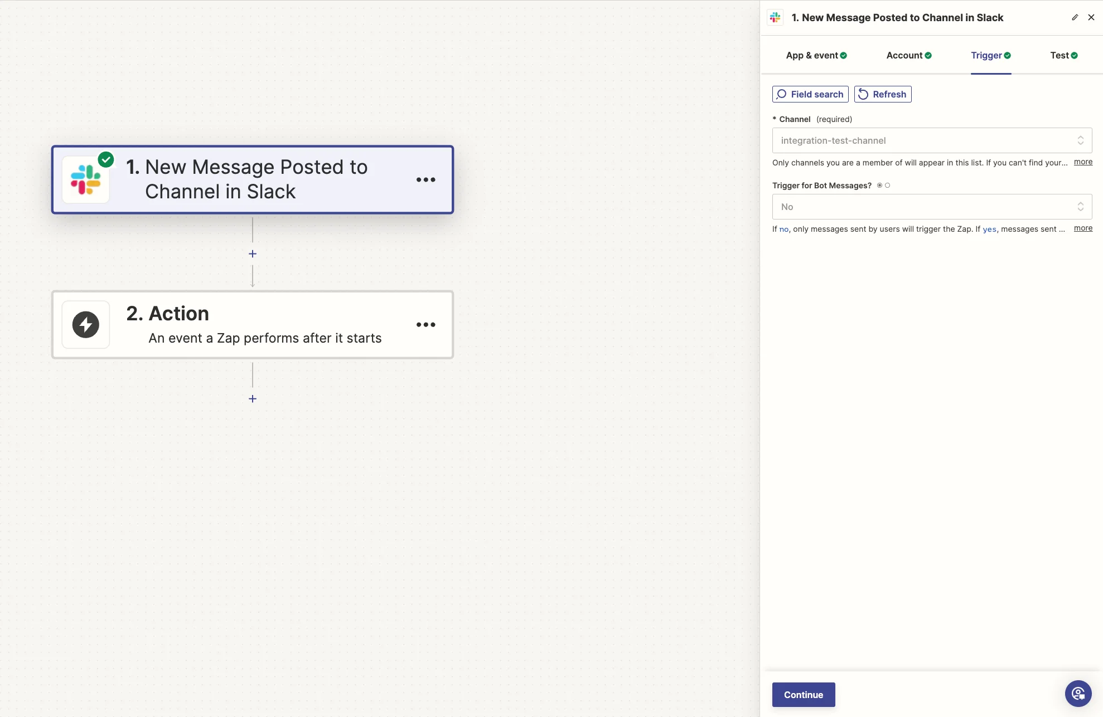Screen dimensions: 1103x717
Task: Expand 'more' under the Channel description
Action: point(1083,162)
